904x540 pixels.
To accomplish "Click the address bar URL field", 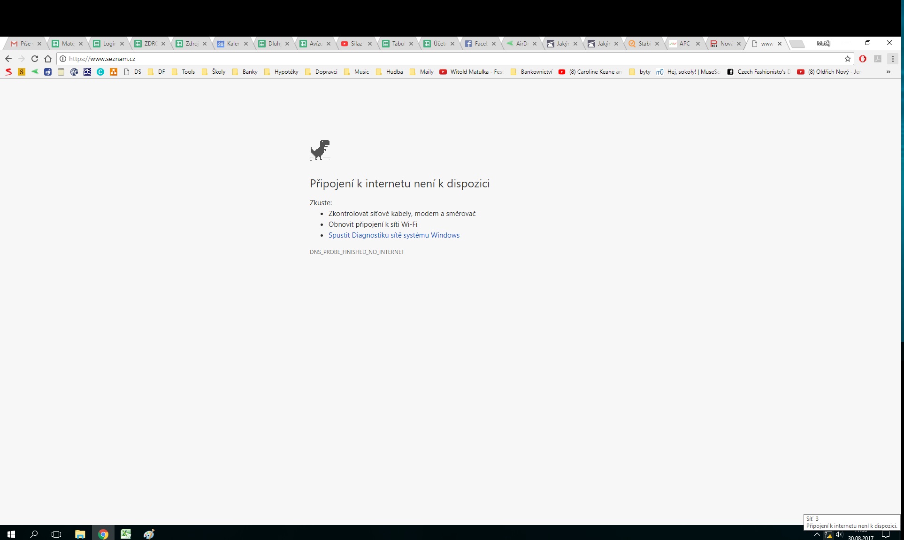I will (422, 59).
